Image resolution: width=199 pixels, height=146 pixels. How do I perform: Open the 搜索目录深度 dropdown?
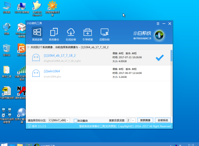point(131,120)
